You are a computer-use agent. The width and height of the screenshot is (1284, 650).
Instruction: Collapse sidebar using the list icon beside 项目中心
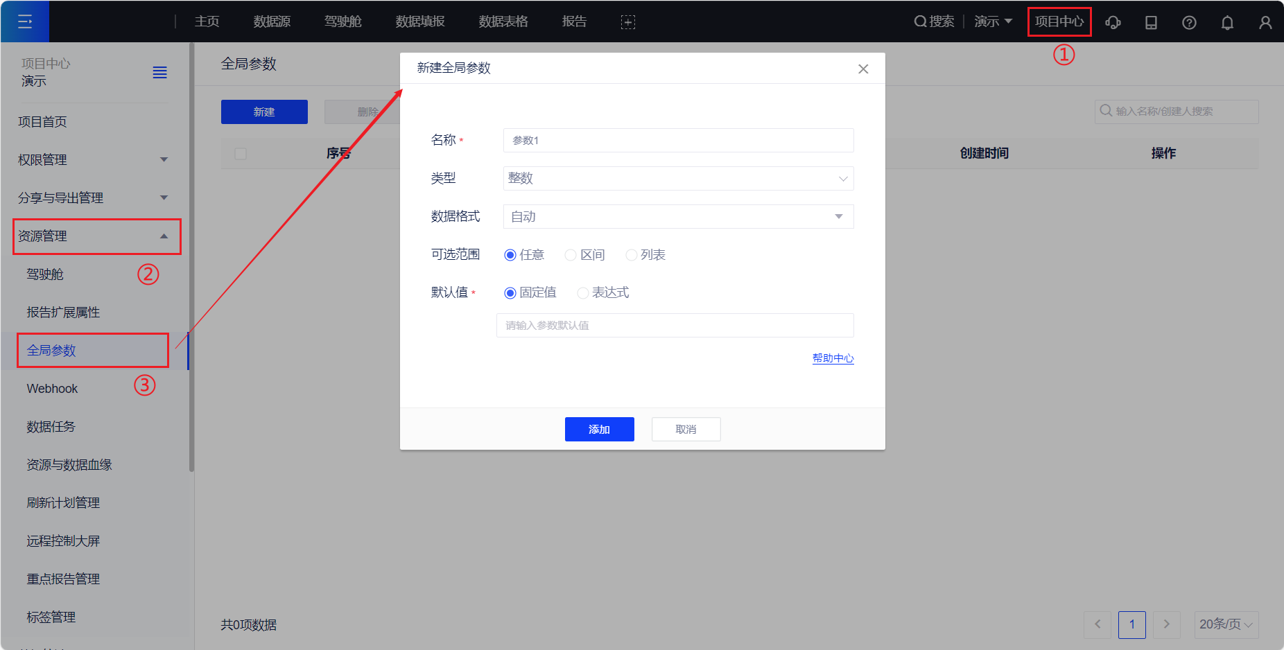pos(159,73)
